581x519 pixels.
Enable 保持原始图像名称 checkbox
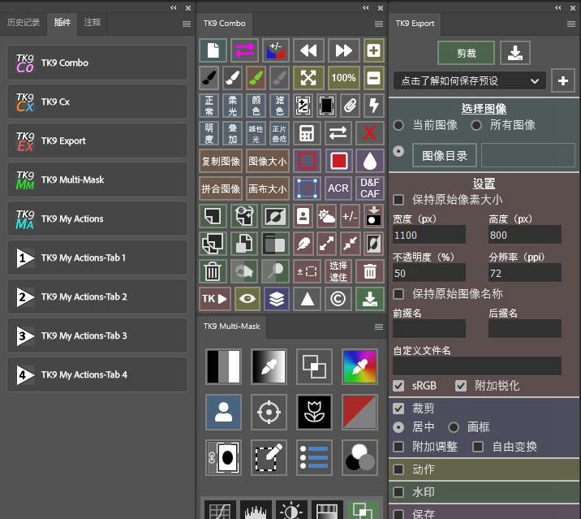coord(398,294)
